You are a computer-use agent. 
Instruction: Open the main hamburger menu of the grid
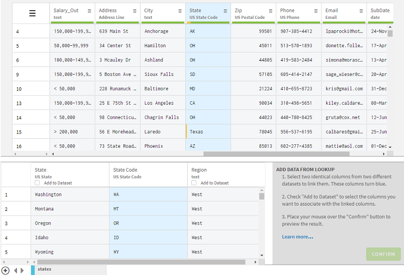[32, 13]
